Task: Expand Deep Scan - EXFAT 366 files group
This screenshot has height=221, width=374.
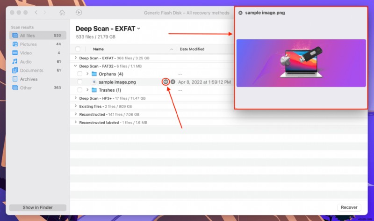Action: tap(76, 58)
